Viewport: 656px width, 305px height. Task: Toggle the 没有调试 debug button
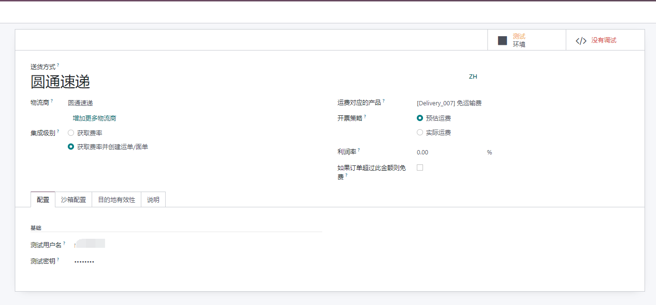tap(605, 40)
